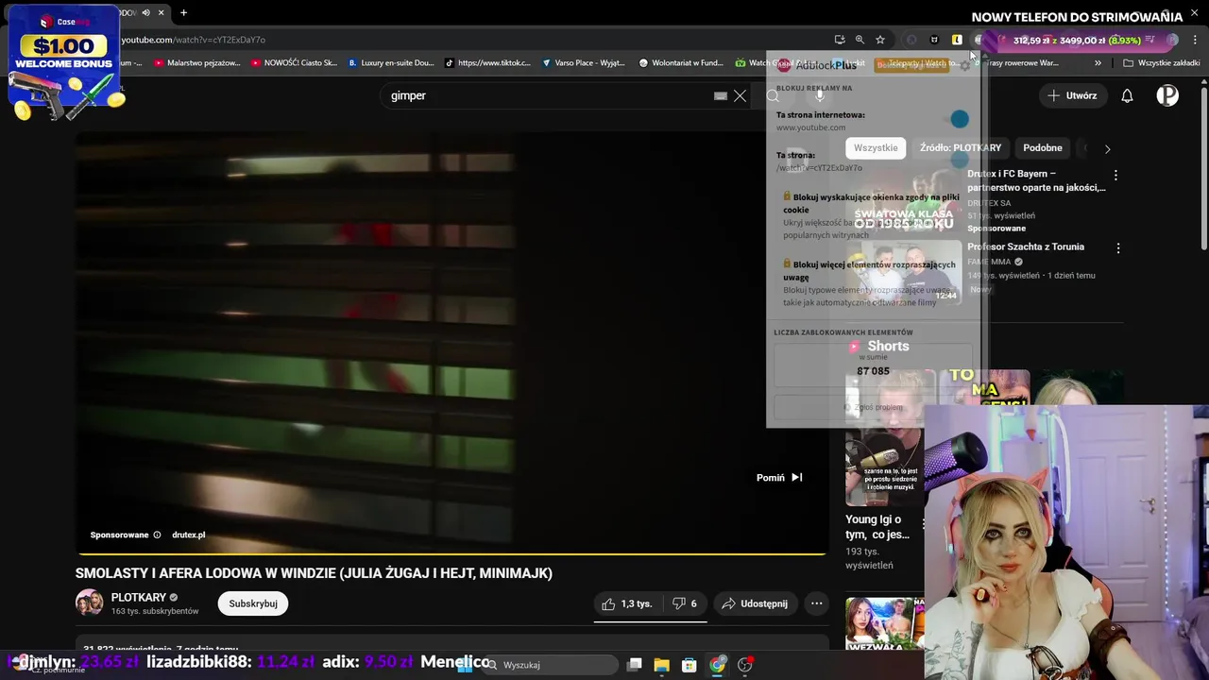
Task: Open the yellow browser extension icon
Action: (x=957, y=40)
